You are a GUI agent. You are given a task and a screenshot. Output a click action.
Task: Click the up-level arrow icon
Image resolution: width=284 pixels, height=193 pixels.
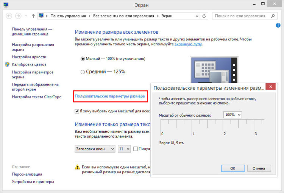coord(33,16)
